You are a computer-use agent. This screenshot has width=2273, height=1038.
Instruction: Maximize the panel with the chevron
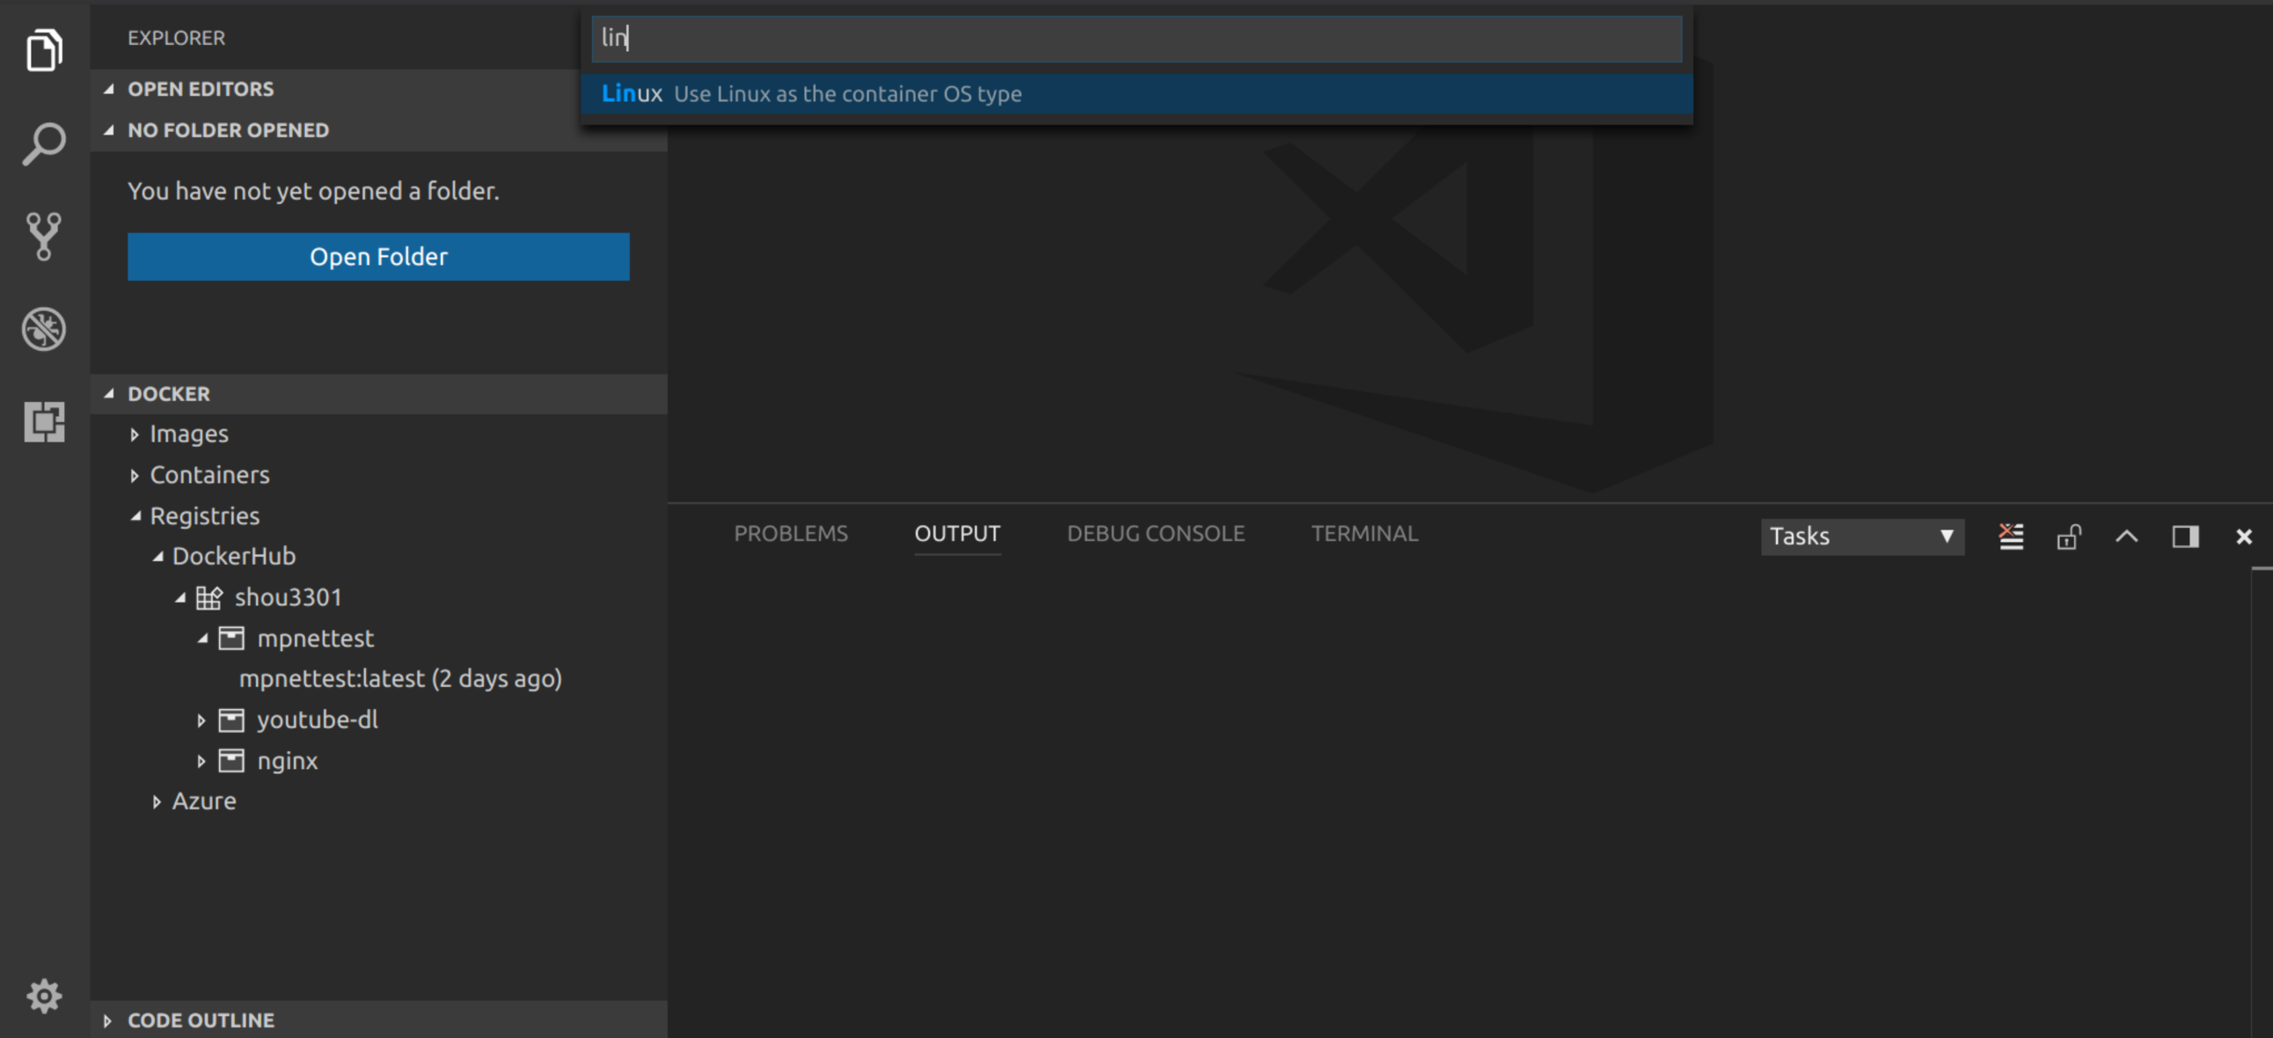coord(2126,536)
